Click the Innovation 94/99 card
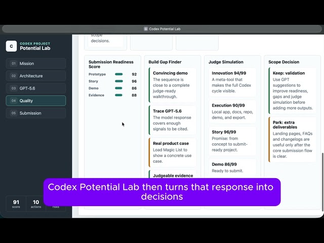 pyautogui.click(x=232, y=82)
